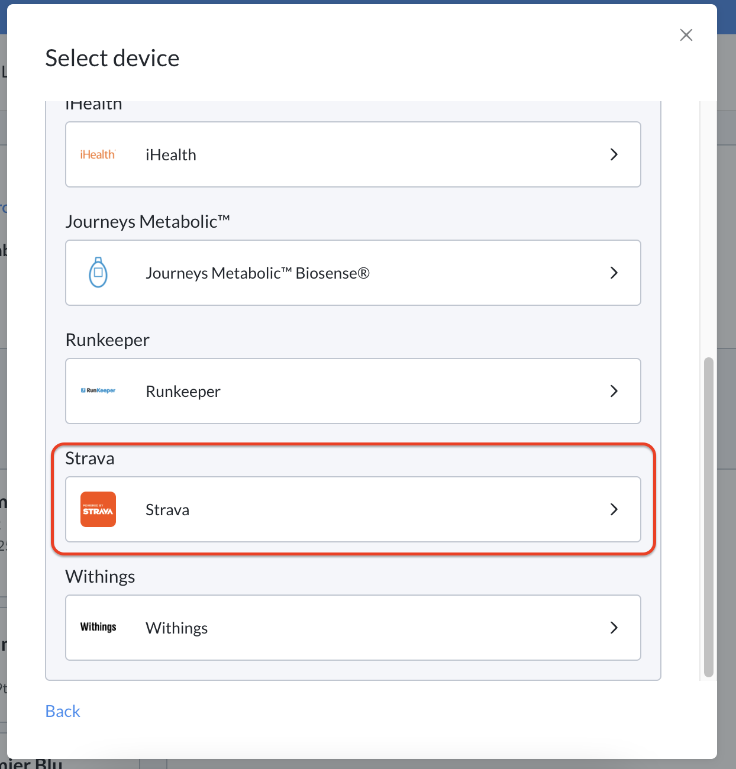Choose Journeys Metabolic™ Biosense® device label

pyautogui.click(x=258, y=273)
